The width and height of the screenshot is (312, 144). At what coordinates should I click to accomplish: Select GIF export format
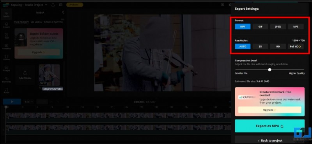pyautogui.click(x=260, y=26)
